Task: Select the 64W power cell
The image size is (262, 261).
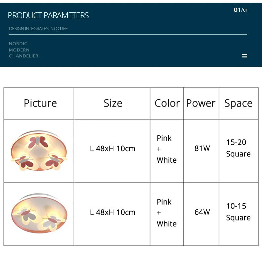Action: coord(202,212)
